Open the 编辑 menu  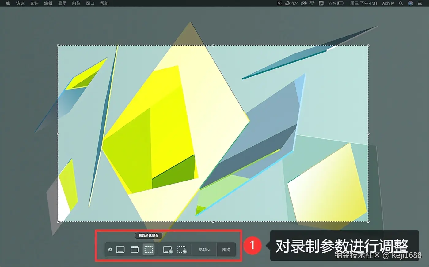(x=48, y=3)
